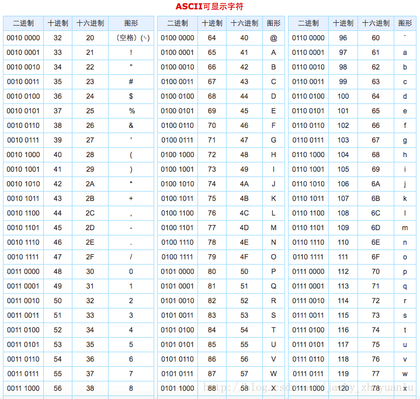Click binary cell '0111 0110'
The height and width of the screenshot is (399, 420).
pyautogui.click(x=308, y=359)
